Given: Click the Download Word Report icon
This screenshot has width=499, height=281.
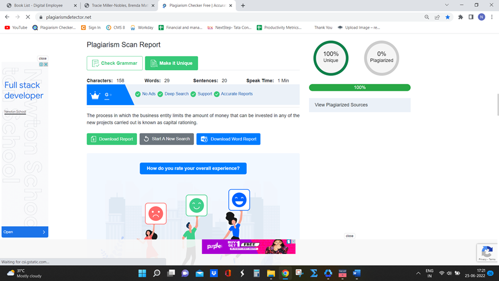Looking at the screenshot, I should pos(204,139).
